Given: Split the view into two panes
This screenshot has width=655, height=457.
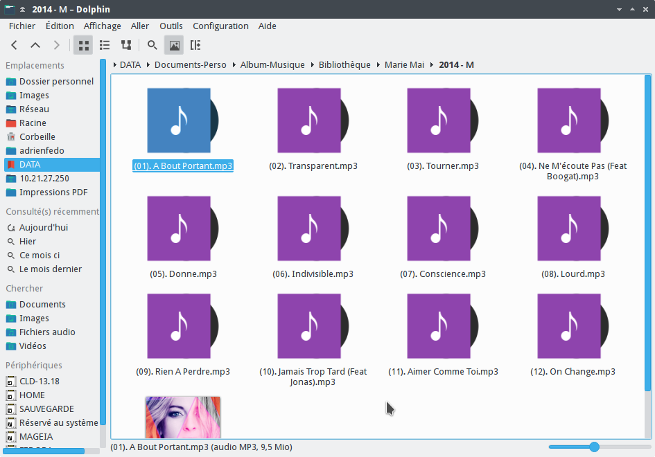Looking at the screenshot, I should coord(195,45).
